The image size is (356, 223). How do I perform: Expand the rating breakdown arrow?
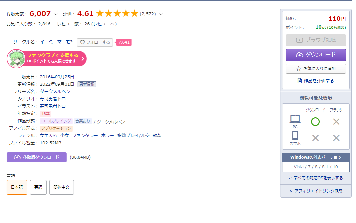161,14
